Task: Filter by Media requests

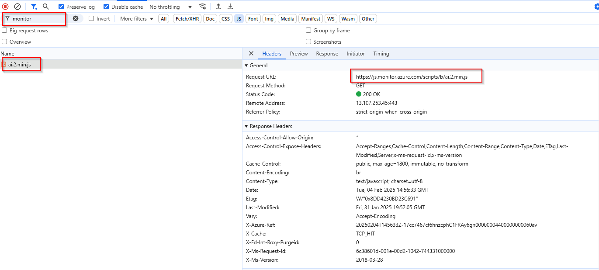Action: [x=287, y=19]
